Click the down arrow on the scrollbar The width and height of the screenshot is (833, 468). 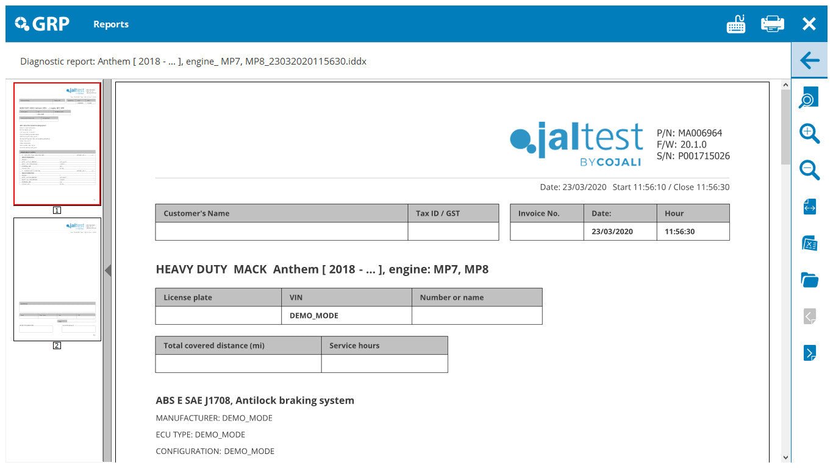pyautogui.click(x=786, y=456)
